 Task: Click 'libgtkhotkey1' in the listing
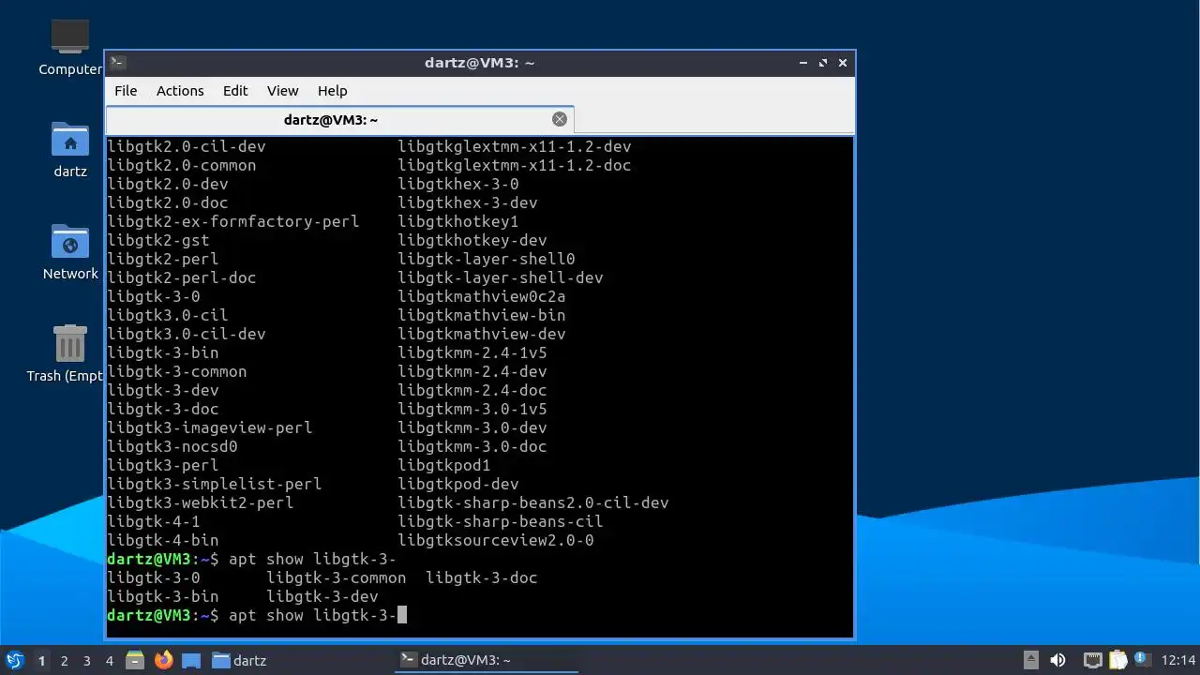[x=458, y=221]
